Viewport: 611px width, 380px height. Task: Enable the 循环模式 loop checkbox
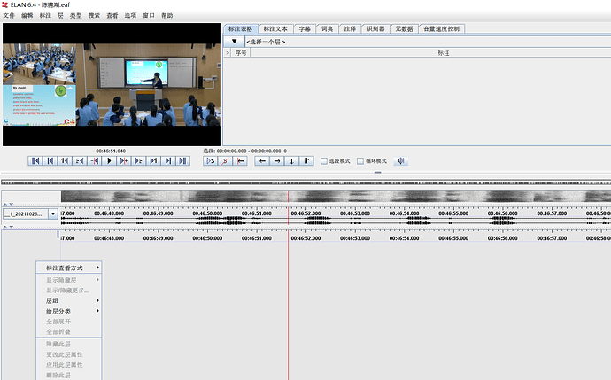(x=360, y=161)
